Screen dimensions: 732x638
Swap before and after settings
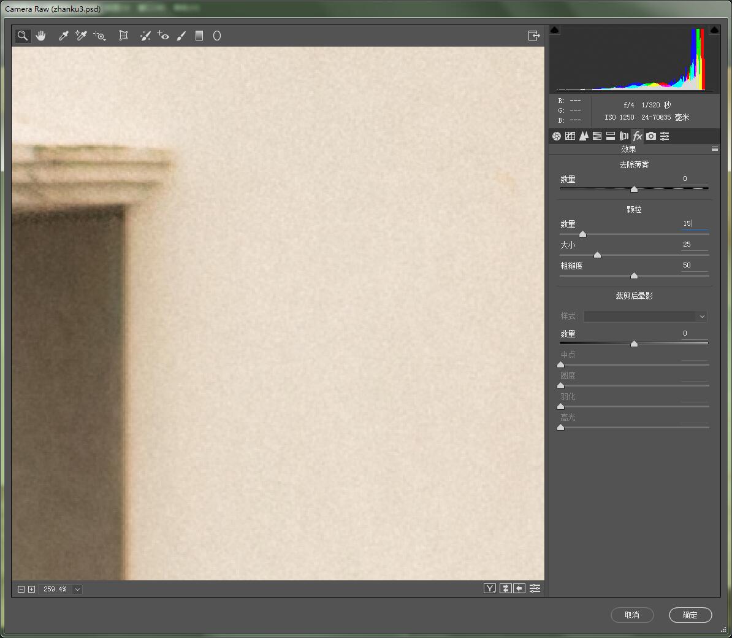[x=505, y=588]
